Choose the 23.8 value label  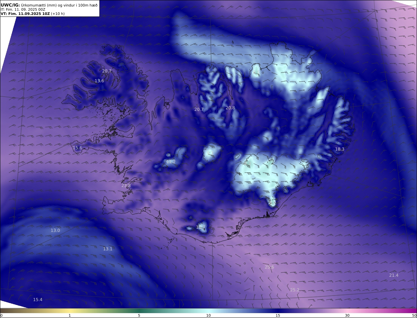tap(126, 186)
